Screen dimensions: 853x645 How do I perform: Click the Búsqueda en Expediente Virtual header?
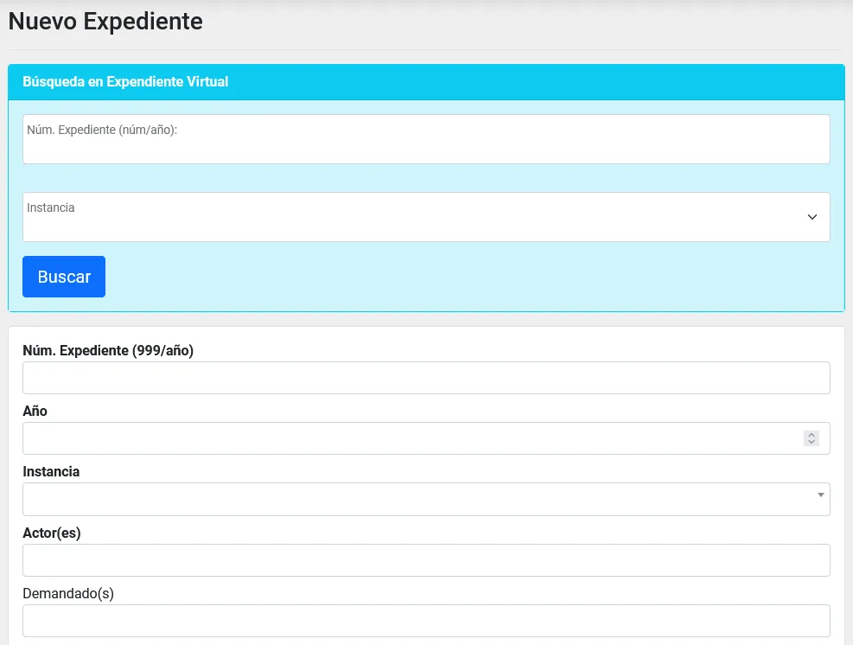pyautogui.click(x=125, y=82)
